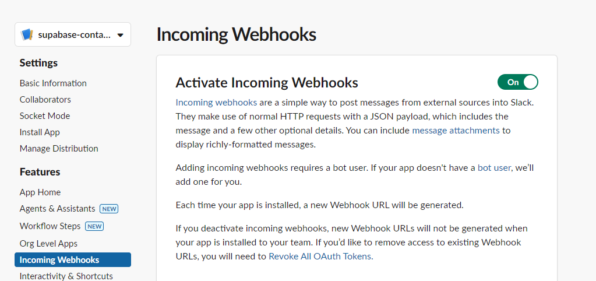Click the blue app icon beside supabase-conta

27,35
